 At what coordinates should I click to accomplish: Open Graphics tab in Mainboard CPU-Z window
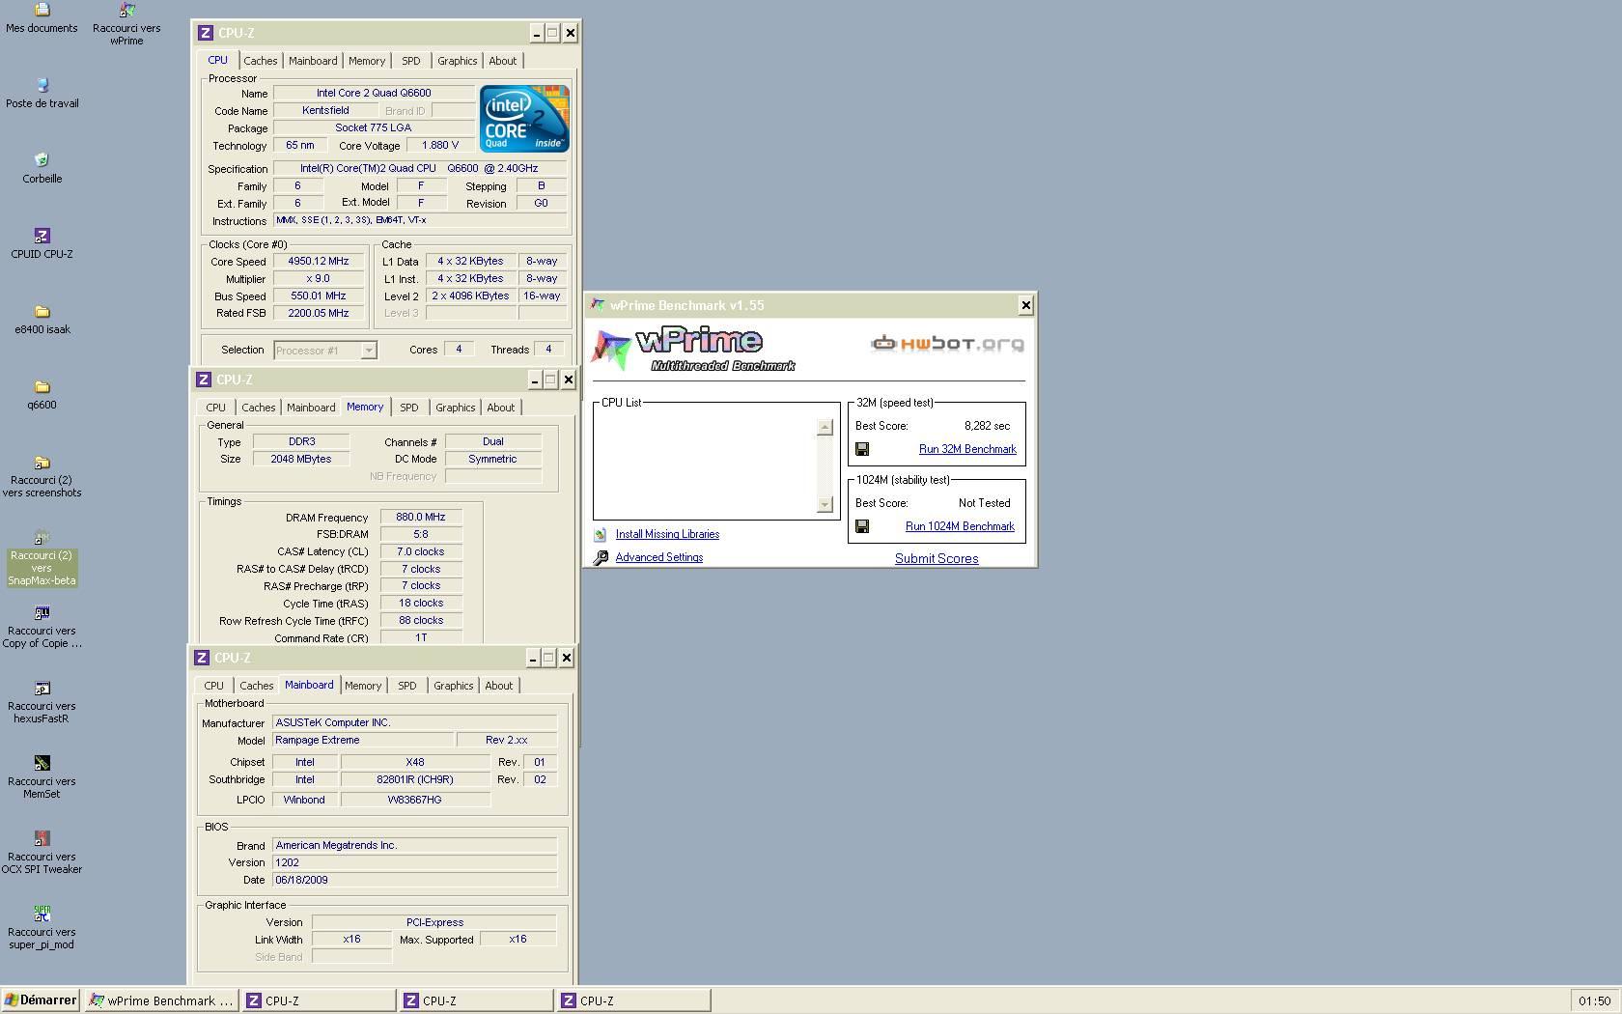[453, 686]
